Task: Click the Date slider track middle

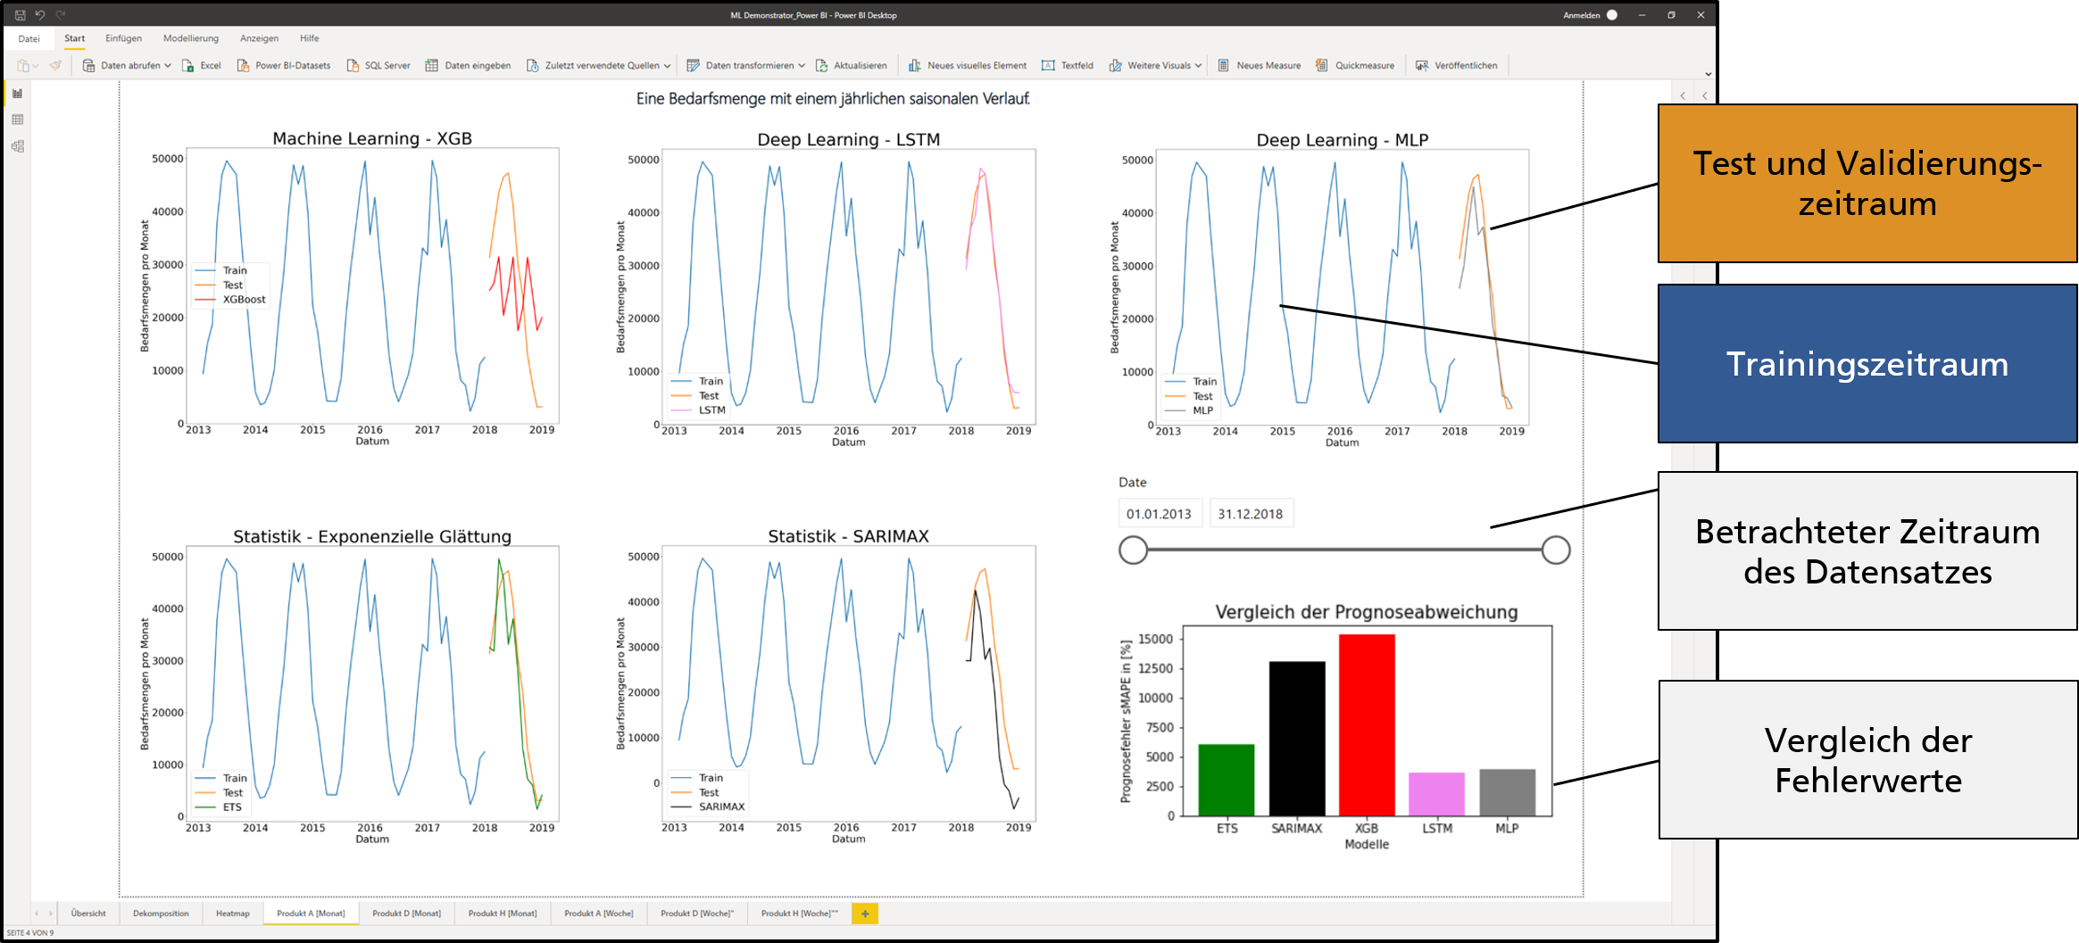Action: [x=1344, y=550]
